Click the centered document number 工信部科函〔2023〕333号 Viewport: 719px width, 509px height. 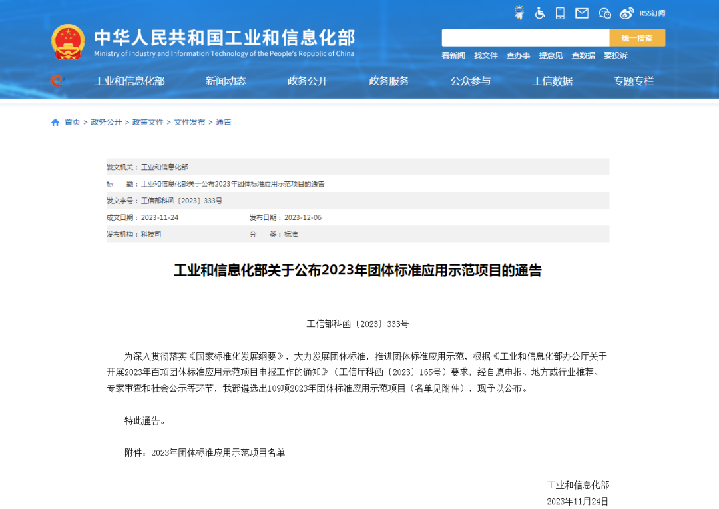tap(358, 324)
